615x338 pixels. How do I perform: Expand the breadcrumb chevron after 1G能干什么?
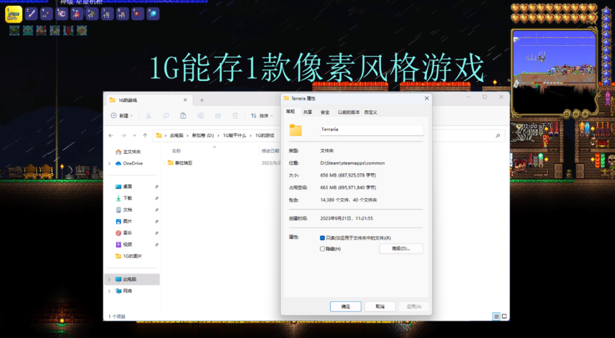(x=250, y=136)
